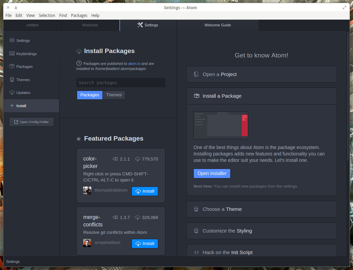Image resolution: width=353 pixels, height=270 pixels.
Task: Select the Packages search toggle
Action: coord(90,95)
